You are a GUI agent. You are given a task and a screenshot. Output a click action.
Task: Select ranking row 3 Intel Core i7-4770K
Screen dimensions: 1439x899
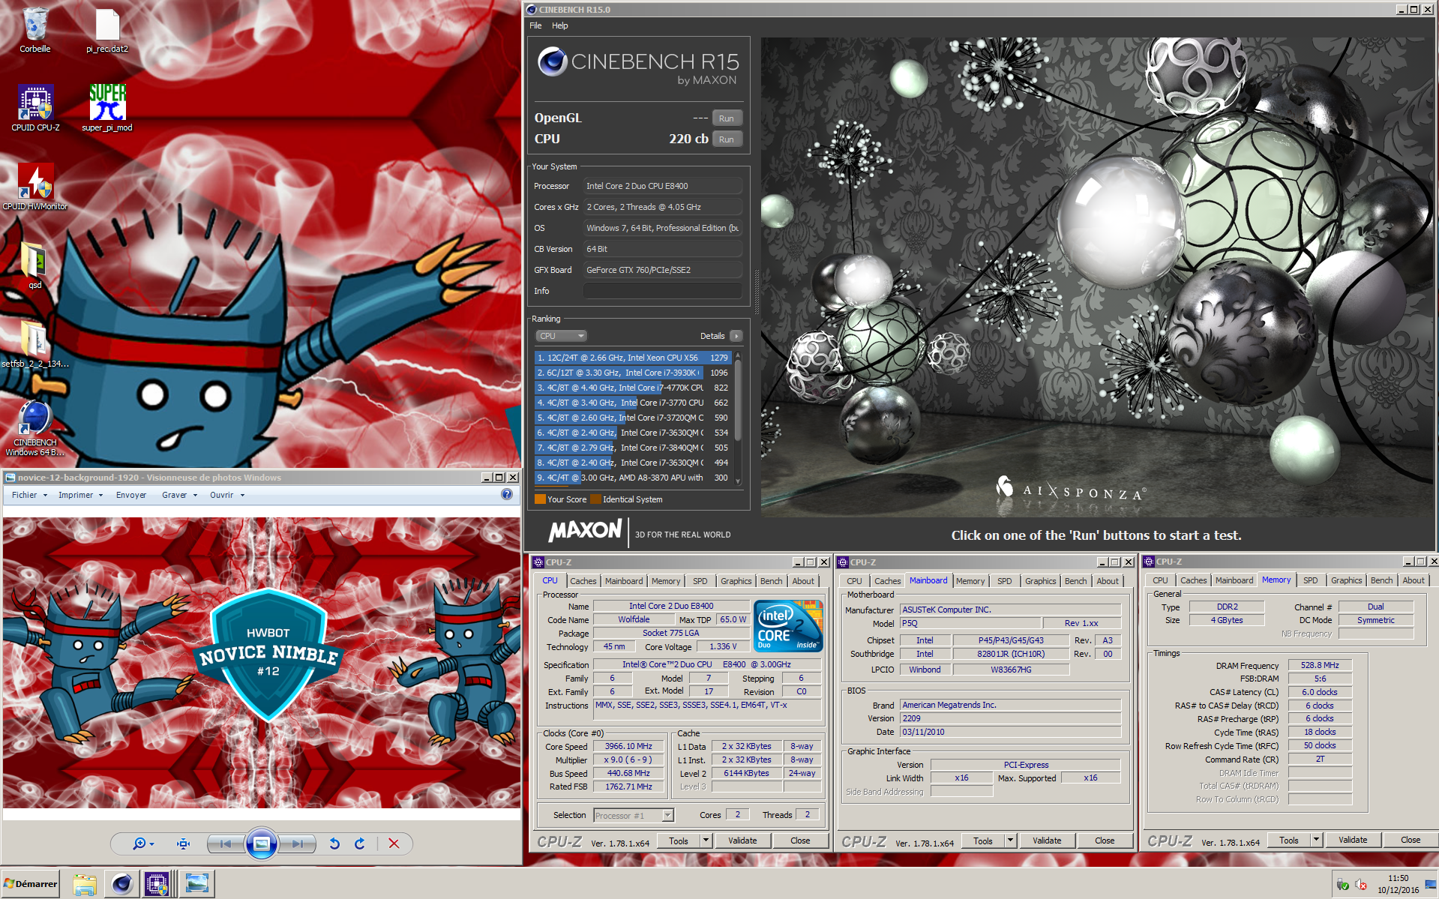coord(633,388)
